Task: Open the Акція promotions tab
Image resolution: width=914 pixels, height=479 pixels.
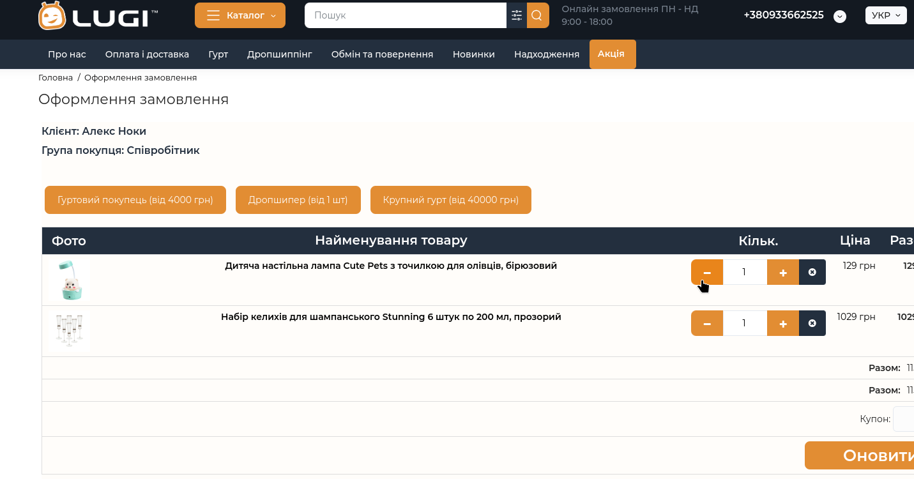Action: pyautogui.click(x=612, y=54)
